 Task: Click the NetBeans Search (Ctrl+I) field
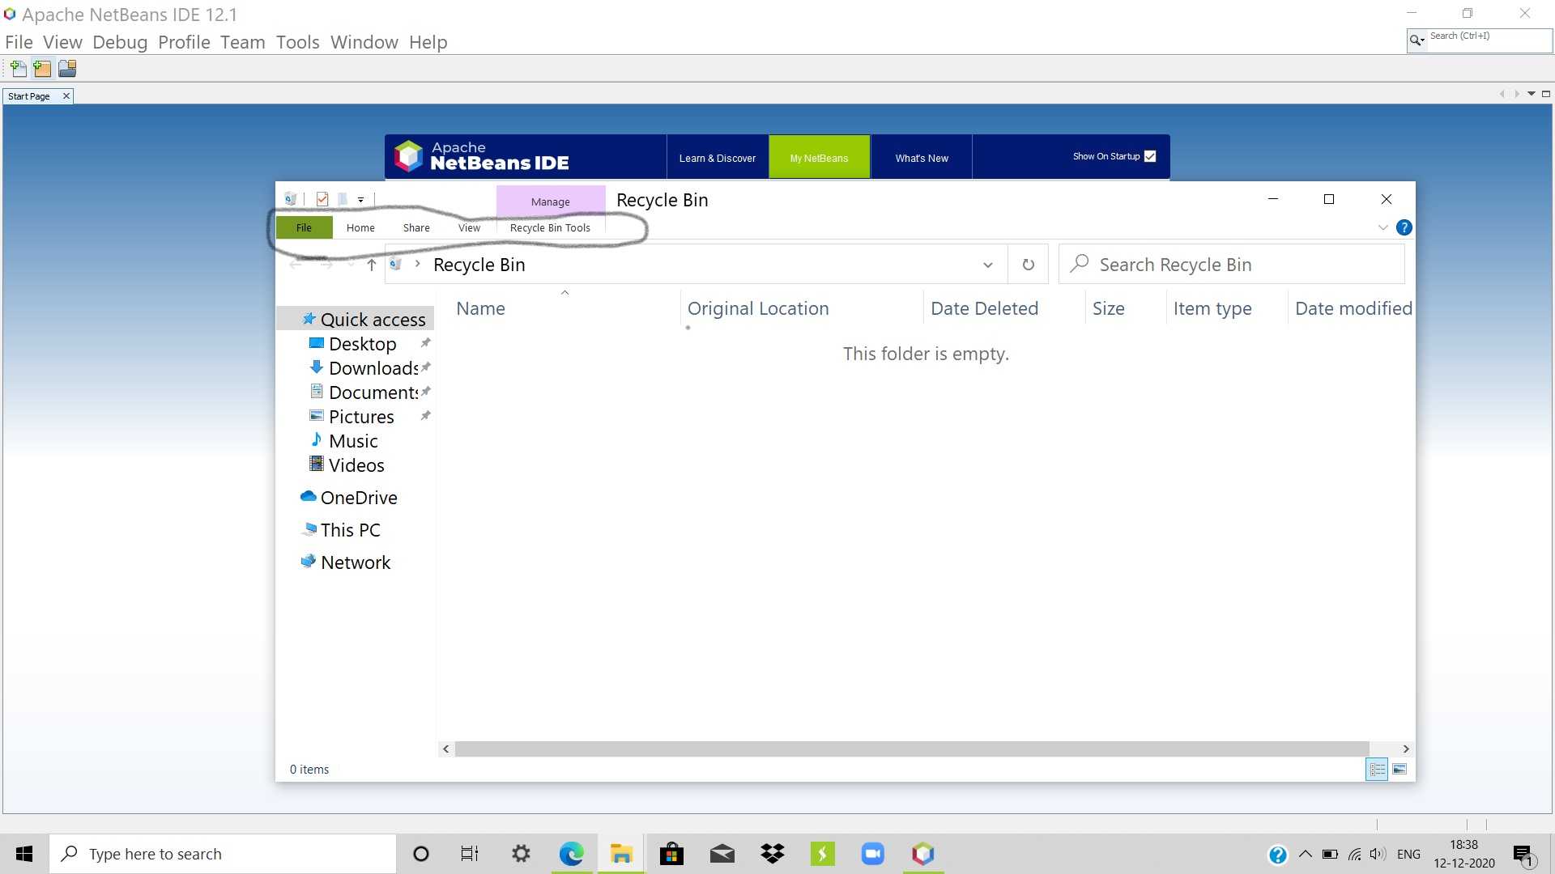pos(1489,40)
